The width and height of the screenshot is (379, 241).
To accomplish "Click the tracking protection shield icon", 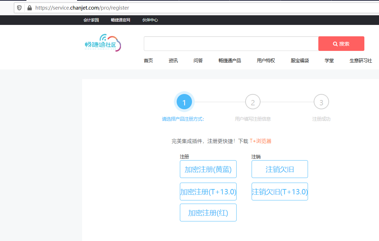I will point(19,8).
